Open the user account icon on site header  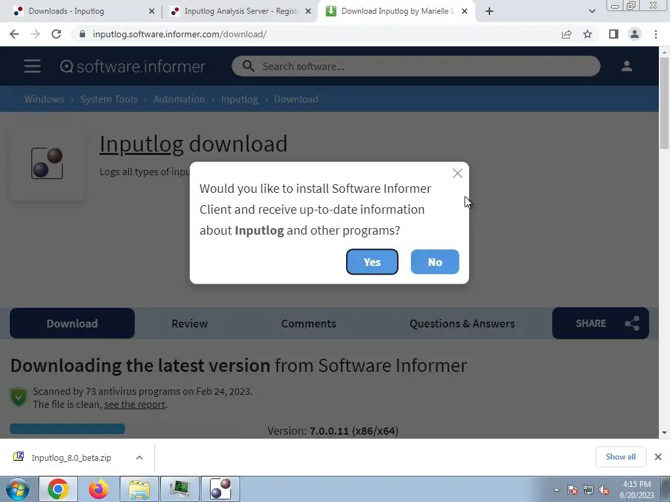pos(626,66)
